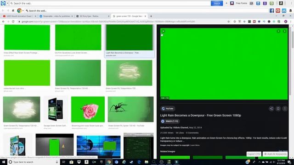294x165 pixels.
Task: Open the Chrome three-dot menu
Action: pos(291,22)
